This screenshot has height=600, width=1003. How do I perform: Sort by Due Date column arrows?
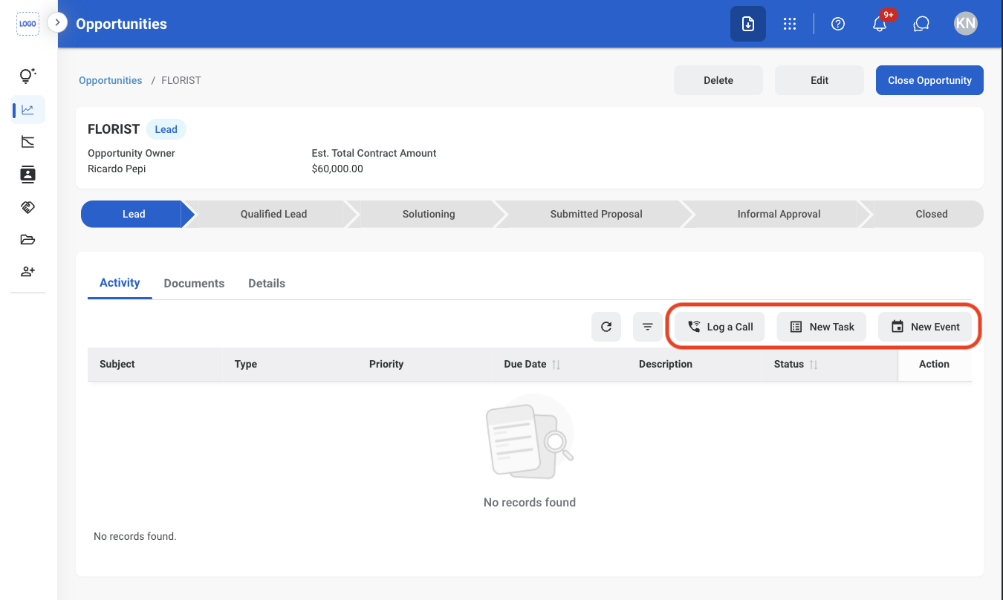(x=556, y=365)
